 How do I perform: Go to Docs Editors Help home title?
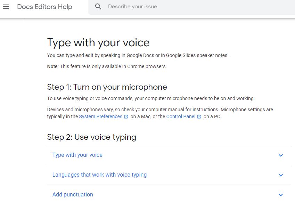[x=44, y=7]
